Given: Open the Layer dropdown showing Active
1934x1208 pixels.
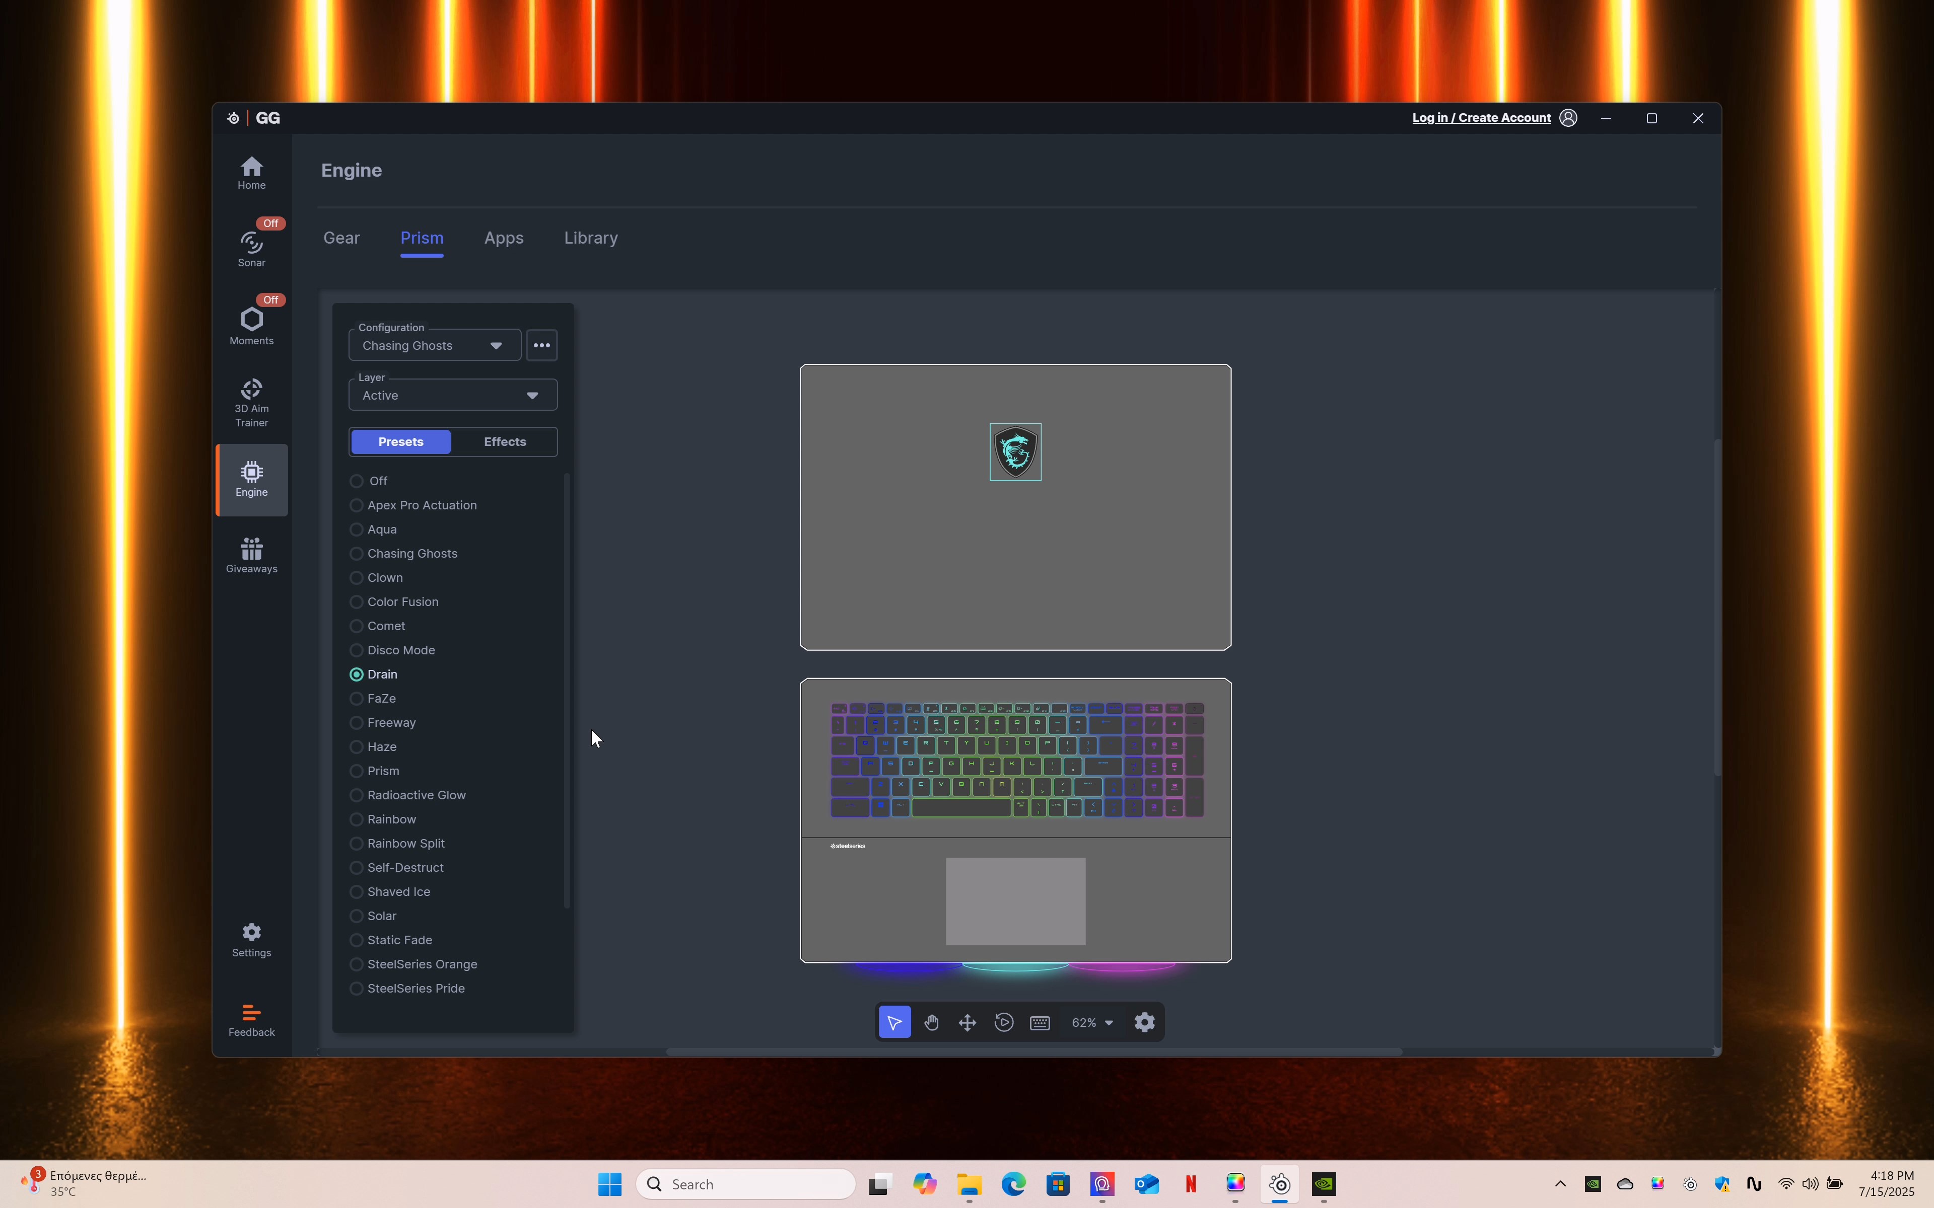Looking at the screenshot, I should 452,396.
